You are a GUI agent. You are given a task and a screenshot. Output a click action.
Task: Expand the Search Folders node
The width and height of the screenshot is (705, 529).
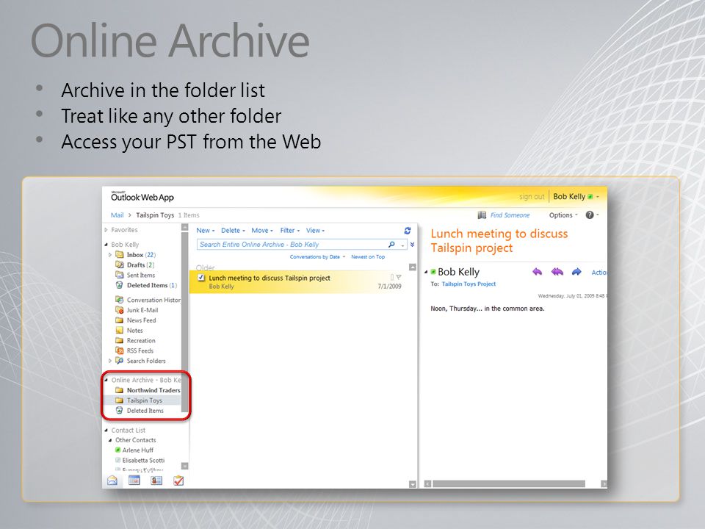(x=110, y=361)
